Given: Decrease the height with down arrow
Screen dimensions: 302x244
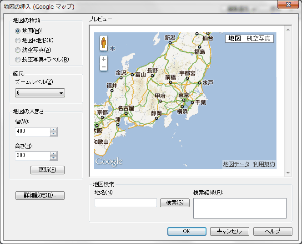Looking at the screenshot, I should click(53, 158).
